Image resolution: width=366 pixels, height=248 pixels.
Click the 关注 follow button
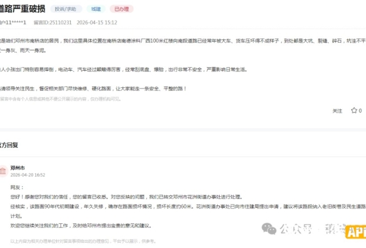click(337, 110)
